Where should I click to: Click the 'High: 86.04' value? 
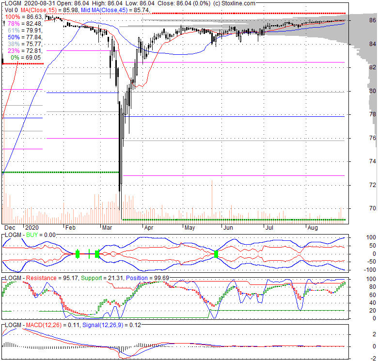pos(107,3)
